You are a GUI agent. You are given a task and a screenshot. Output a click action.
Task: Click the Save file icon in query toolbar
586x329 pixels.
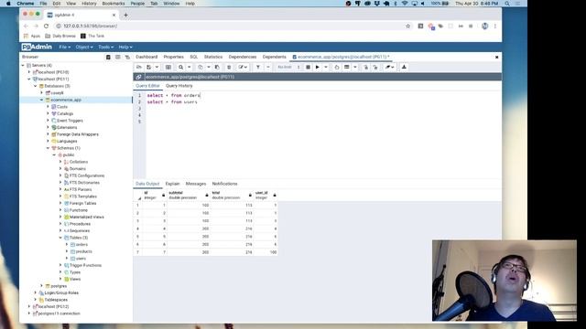(x=148, y=67)
